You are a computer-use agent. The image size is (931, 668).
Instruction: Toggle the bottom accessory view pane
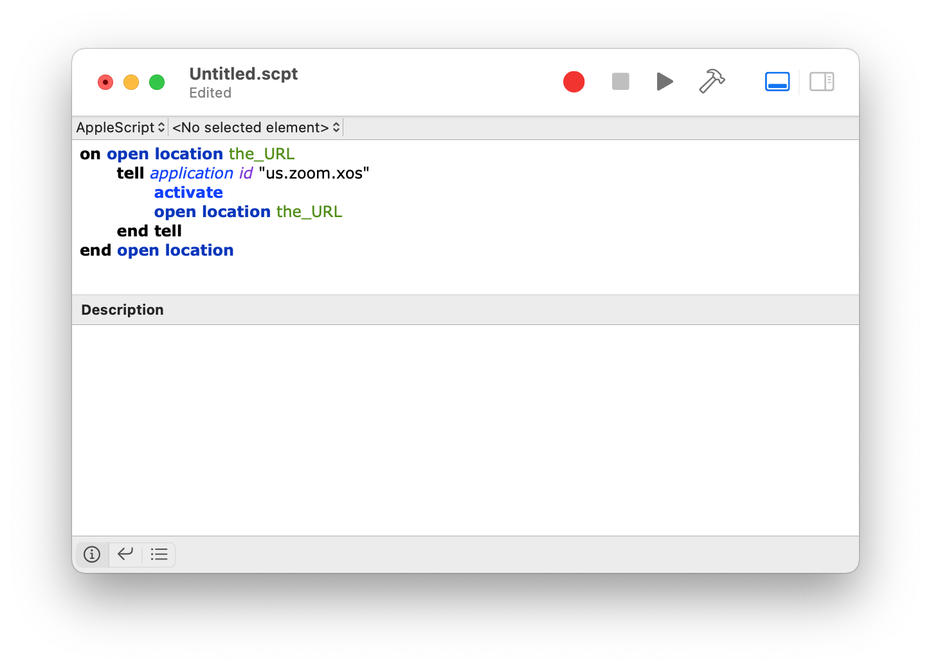point(777,82)
